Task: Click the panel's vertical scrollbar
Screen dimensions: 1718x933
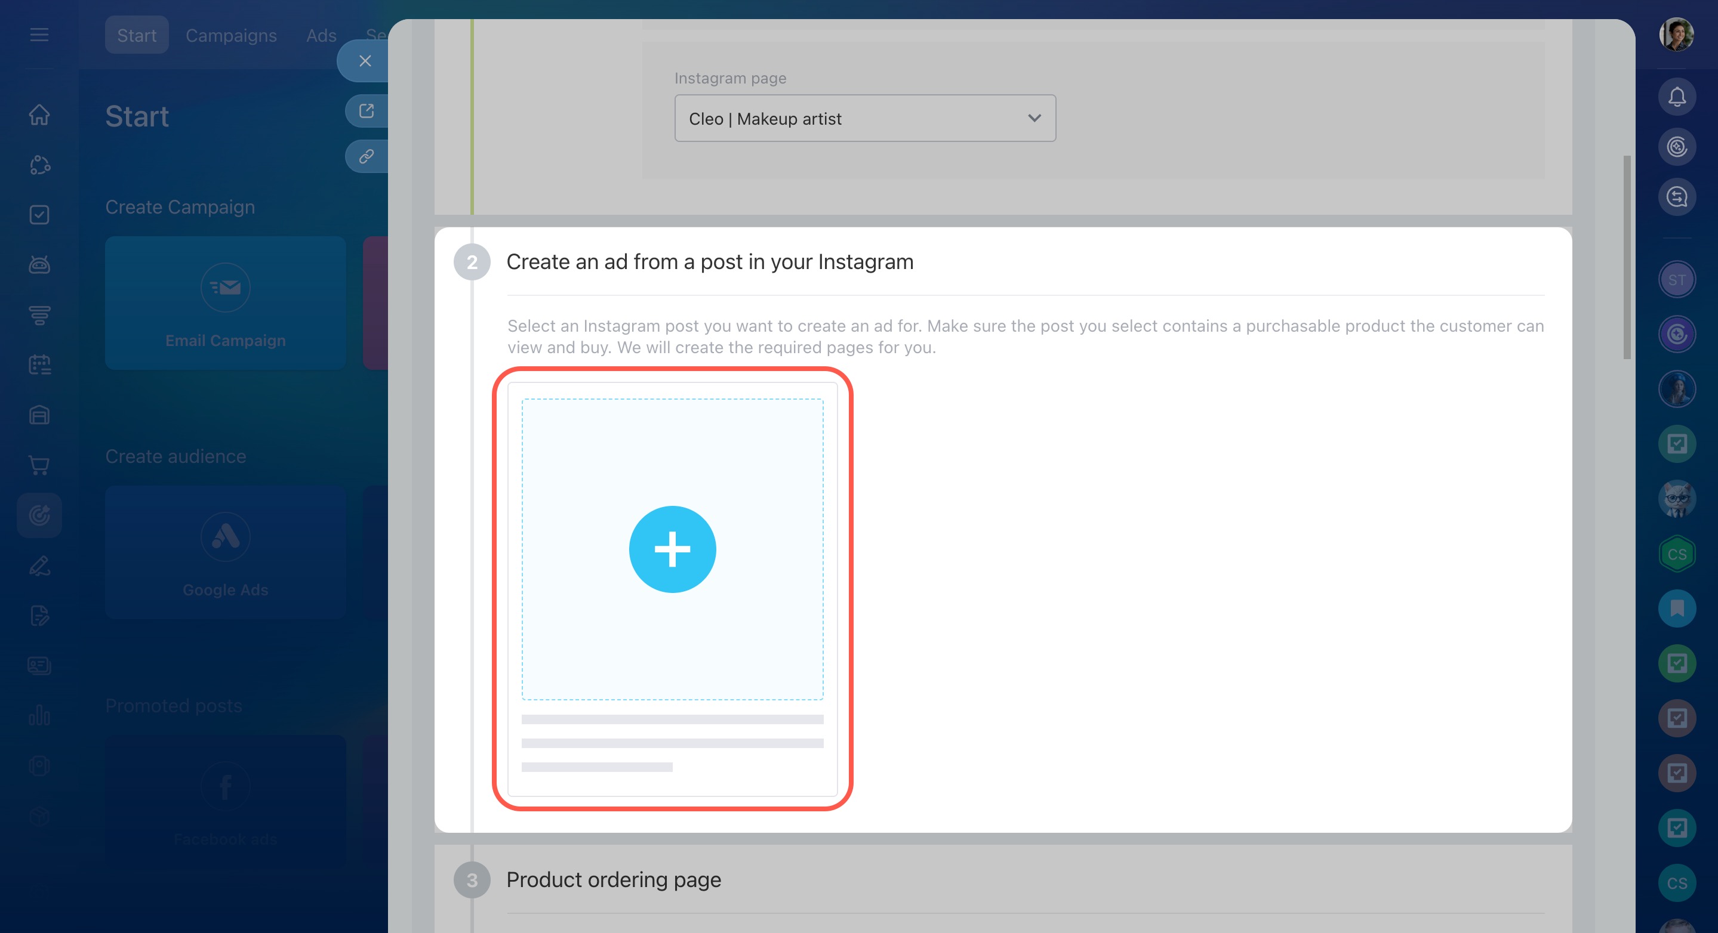Action: tap(1627, 257)
